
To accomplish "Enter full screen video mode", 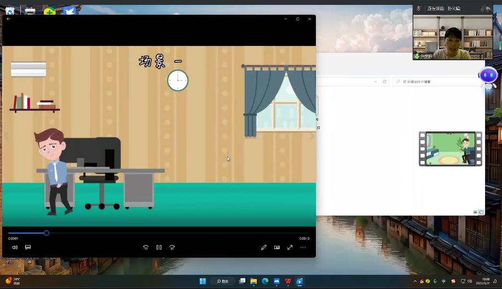I will pyautogui.click(x=290, y=247).
